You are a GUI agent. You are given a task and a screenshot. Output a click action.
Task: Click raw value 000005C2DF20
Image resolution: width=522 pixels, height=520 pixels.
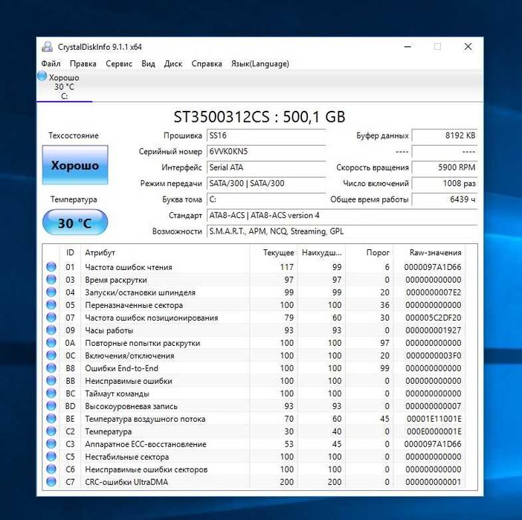coord(433,318)
